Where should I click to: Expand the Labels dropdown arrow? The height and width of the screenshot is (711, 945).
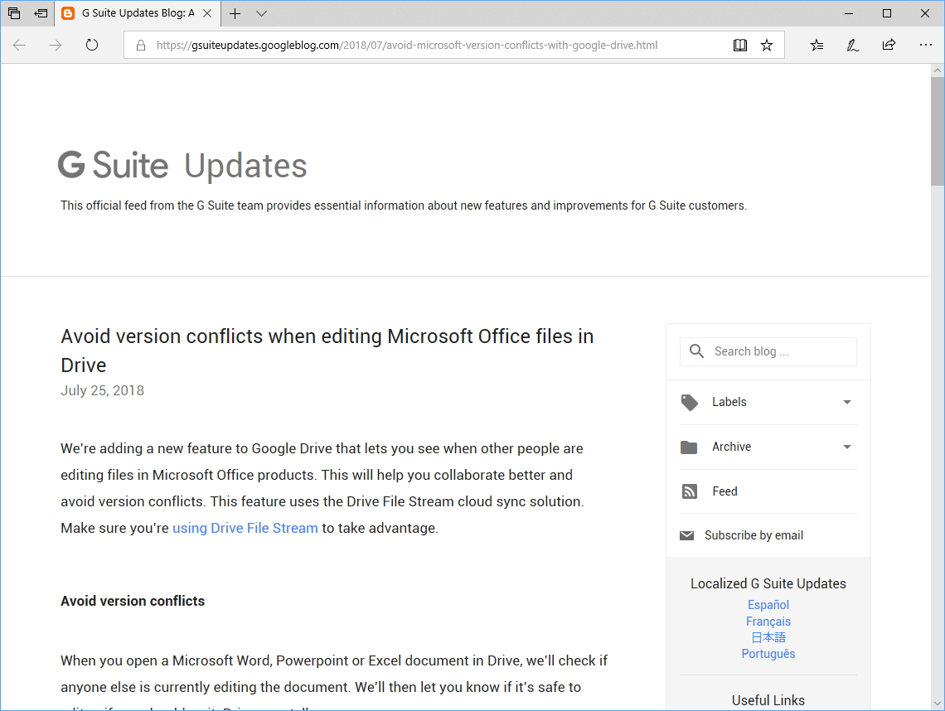(847, 402)
